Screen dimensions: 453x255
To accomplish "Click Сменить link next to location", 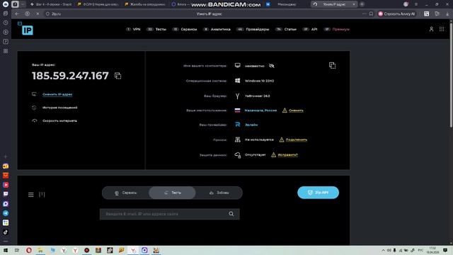I will (x=296, y=110).
